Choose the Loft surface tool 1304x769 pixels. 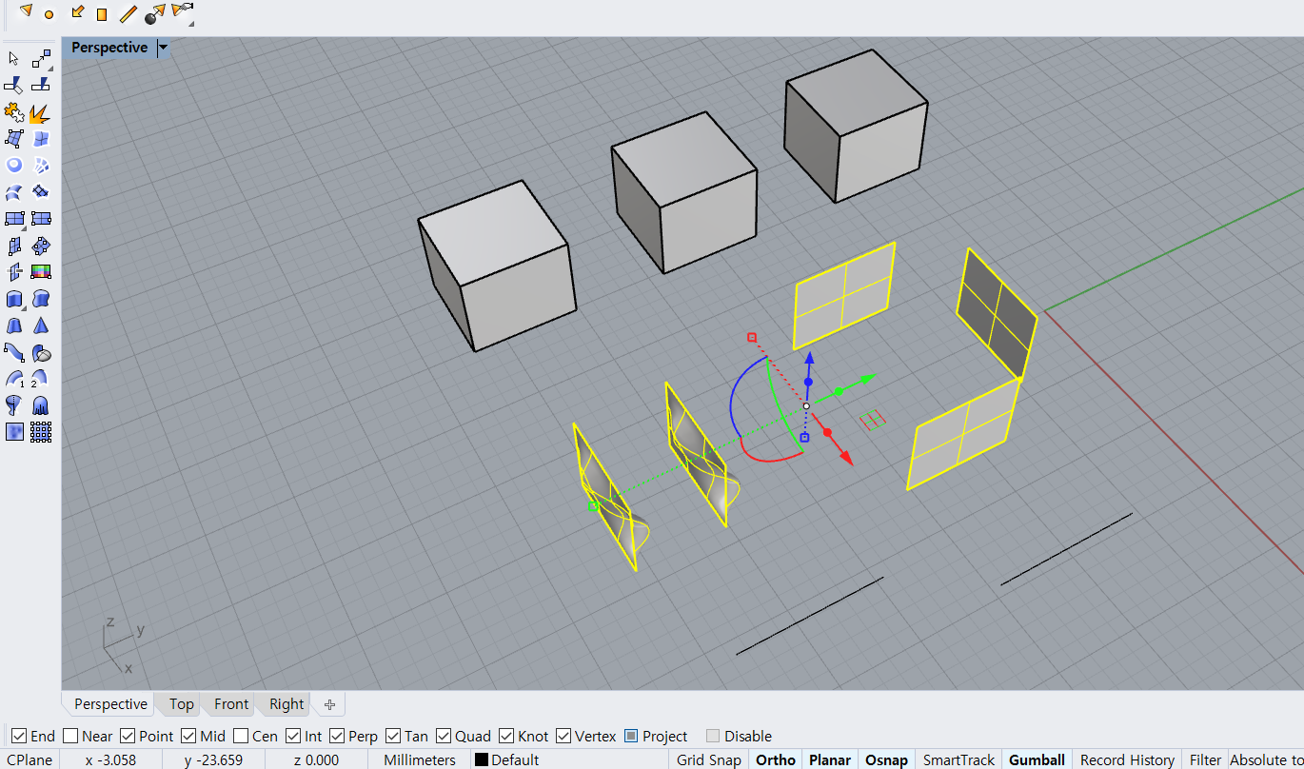tap(13, 192)
